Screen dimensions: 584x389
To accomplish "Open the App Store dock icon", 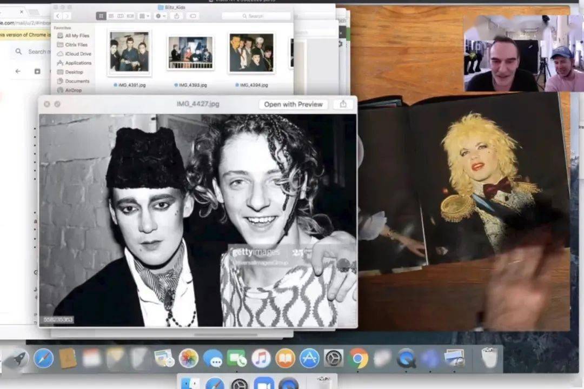I will tap(309, 358).
